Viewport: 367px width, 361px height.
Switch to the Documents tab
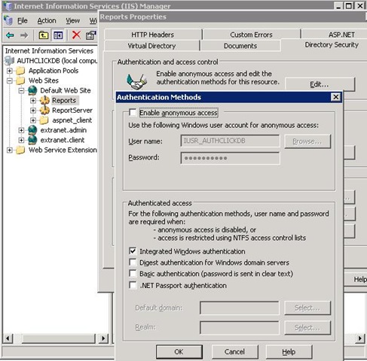[x=240, y=46]
